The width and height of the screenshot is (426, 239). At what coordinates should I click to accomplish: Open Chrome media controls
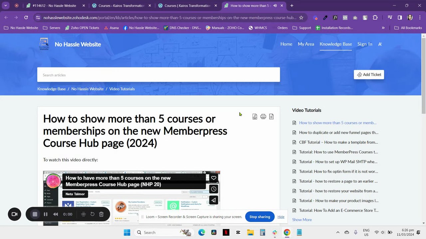click(390, 18)
